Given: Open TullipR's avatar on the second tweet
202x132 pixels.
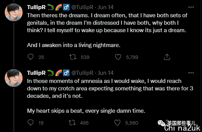Looking at the screenshot, I should coord(14,78).
